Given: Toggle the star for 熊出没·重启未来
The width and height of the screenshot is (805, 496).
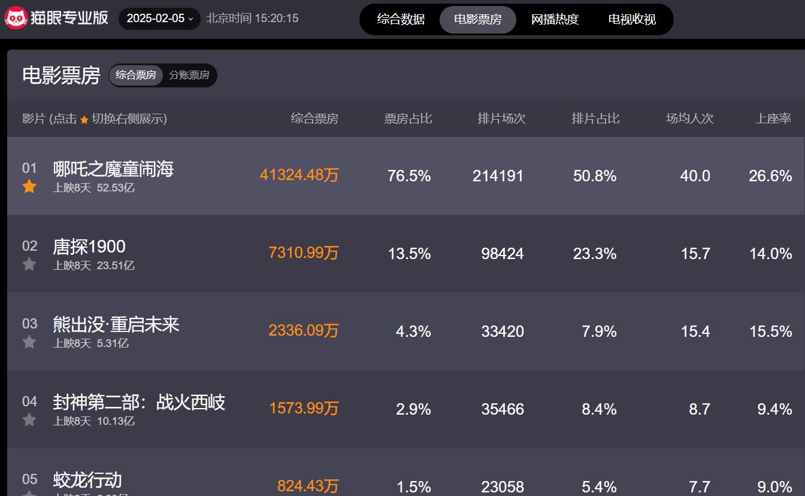Looking at the screenshot, I should (x=29, y=342).
